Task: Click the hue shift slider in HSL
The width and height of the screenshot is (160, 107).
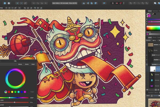Action: tap(14, 98)
